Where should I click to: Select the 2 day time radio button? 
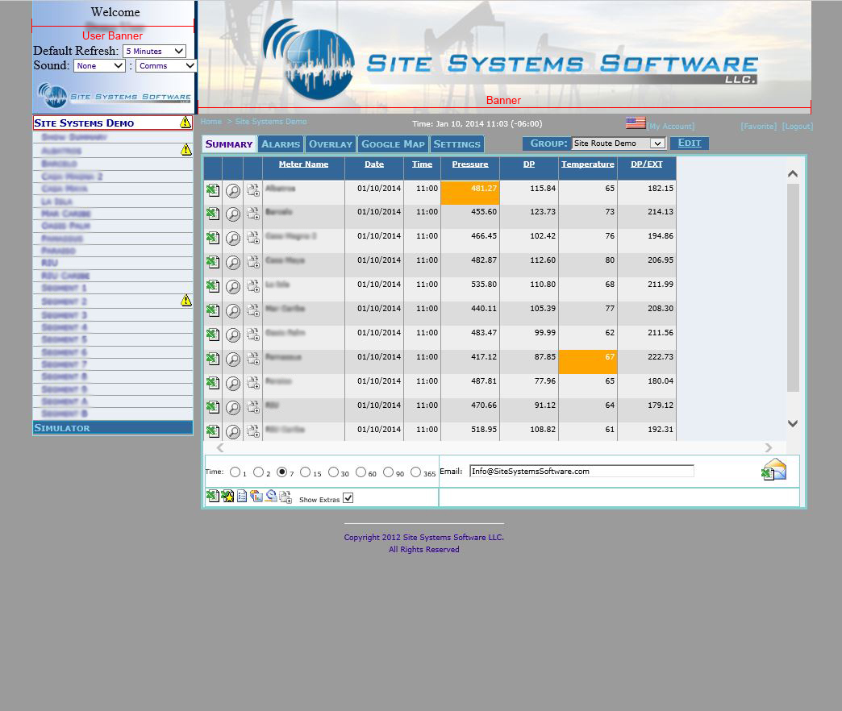258,472
